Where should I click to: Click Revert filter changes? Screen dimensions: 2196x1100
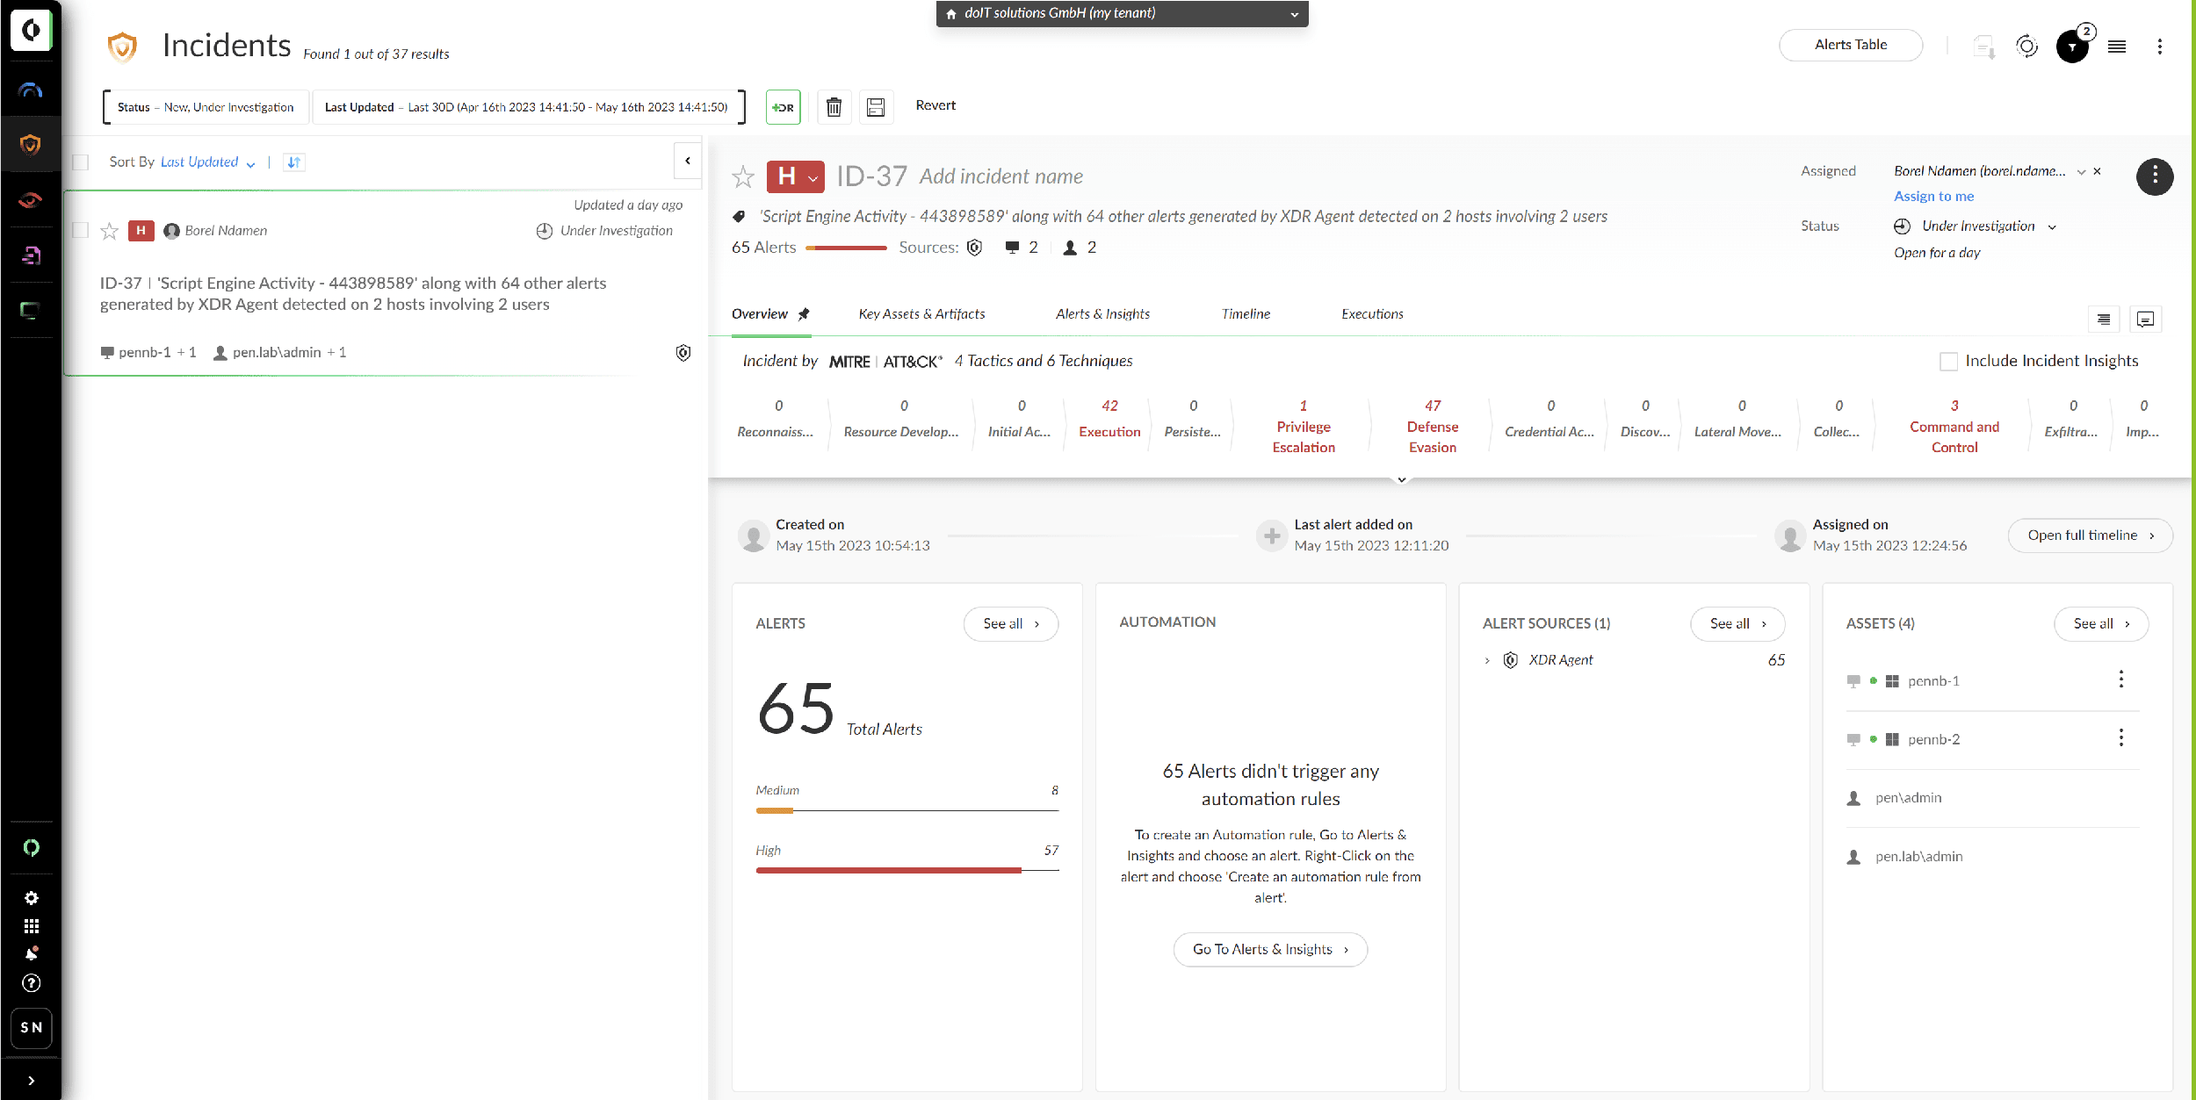[x=935, y=105]
